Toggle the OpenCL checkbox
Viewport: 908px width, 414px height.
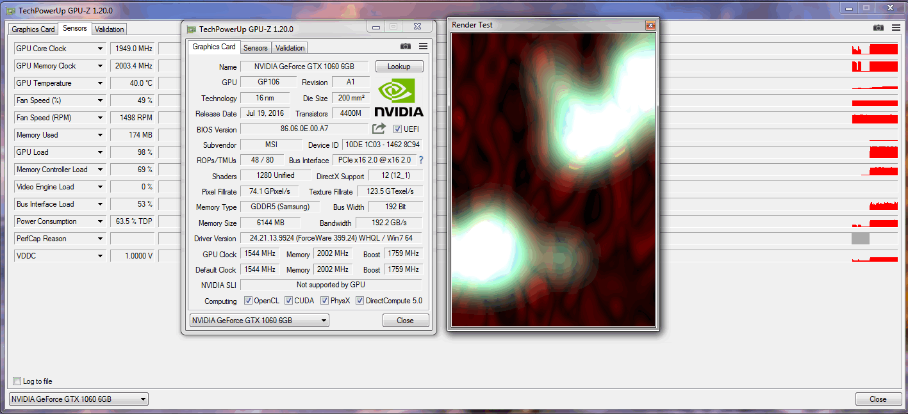point(249,301)
